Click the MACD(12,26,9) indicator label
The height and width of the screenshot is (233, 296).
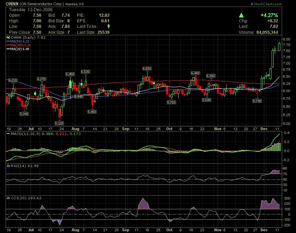(x=26, y=134)
